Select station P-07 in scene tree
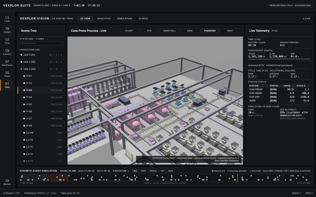316x197 pixels. click(x=41, y=119)
